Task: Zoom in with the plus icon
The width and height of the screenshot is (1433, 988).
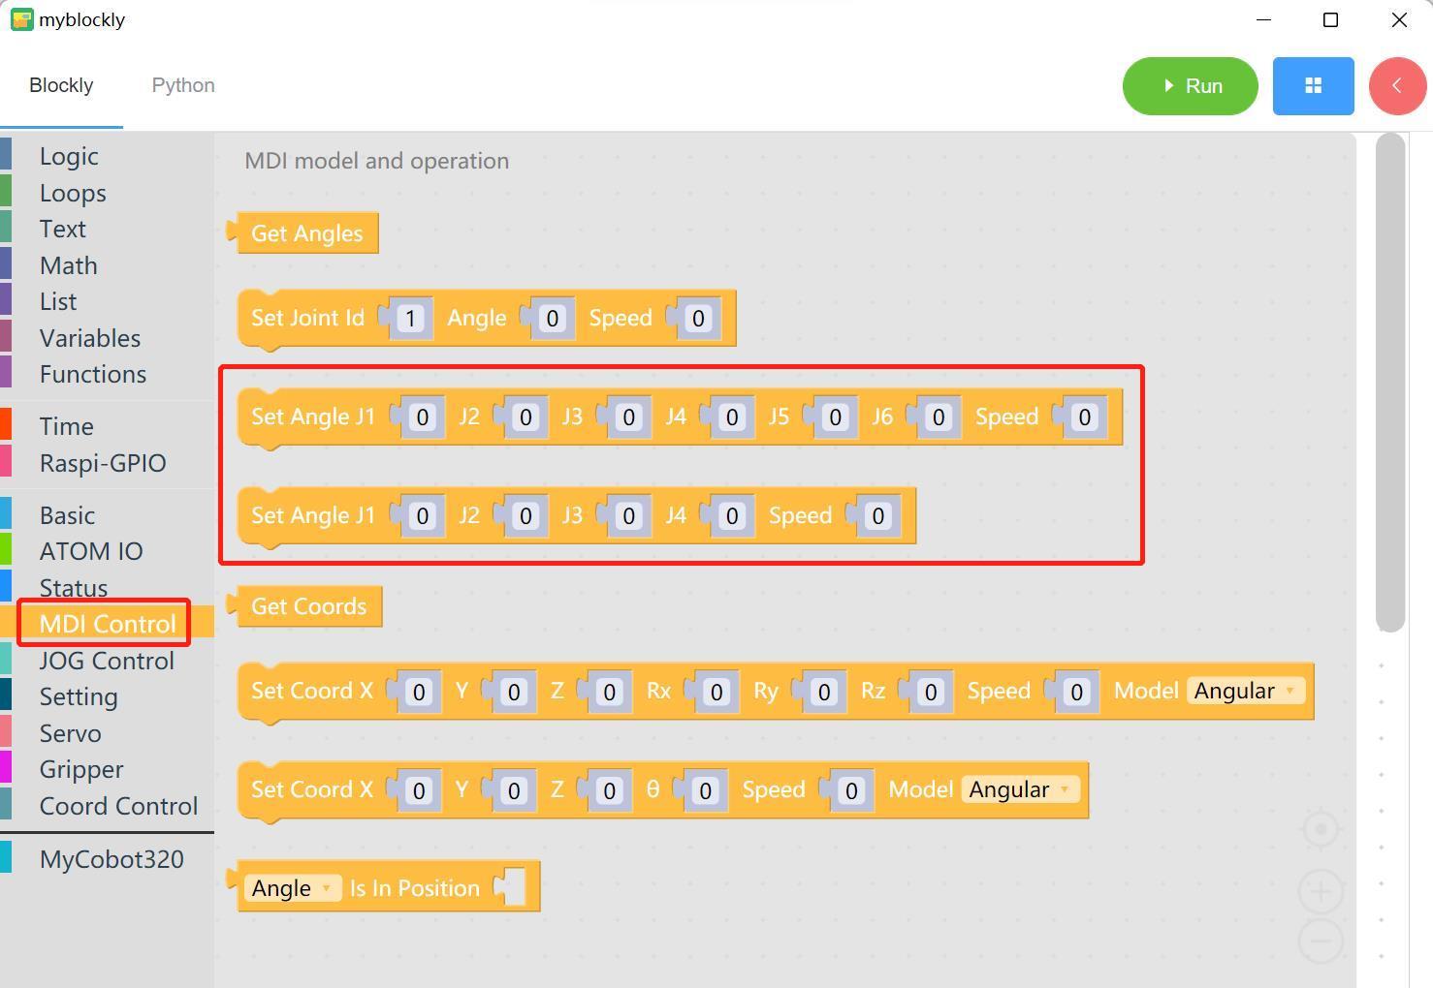Action: [x=1321, y=891]
